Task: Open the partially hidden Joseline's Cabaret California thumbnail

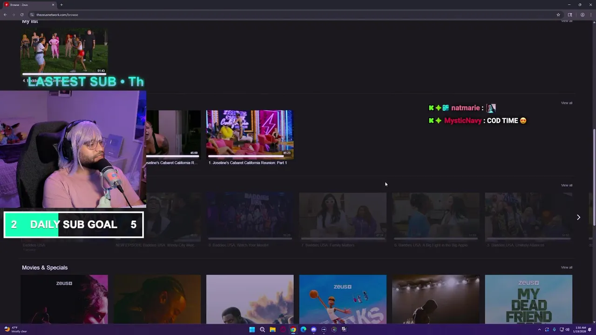Action: point(173,134)
